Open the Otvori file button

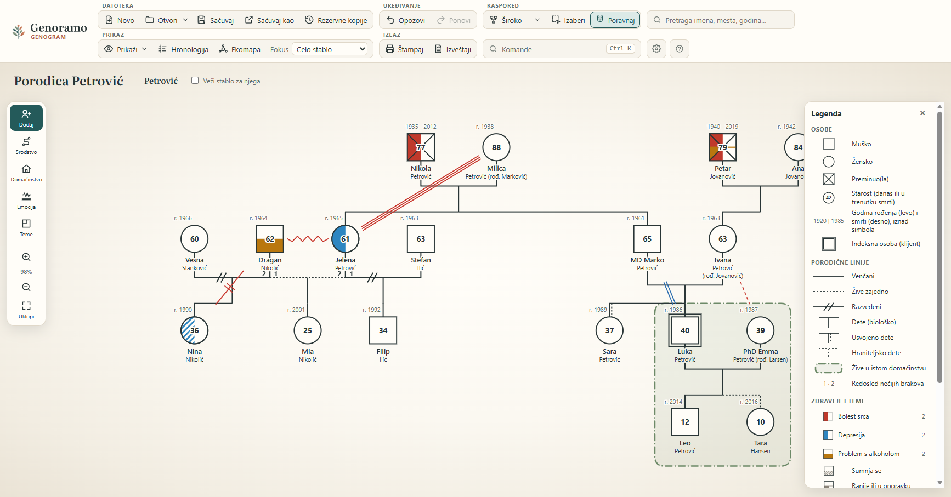coord(161,20)
